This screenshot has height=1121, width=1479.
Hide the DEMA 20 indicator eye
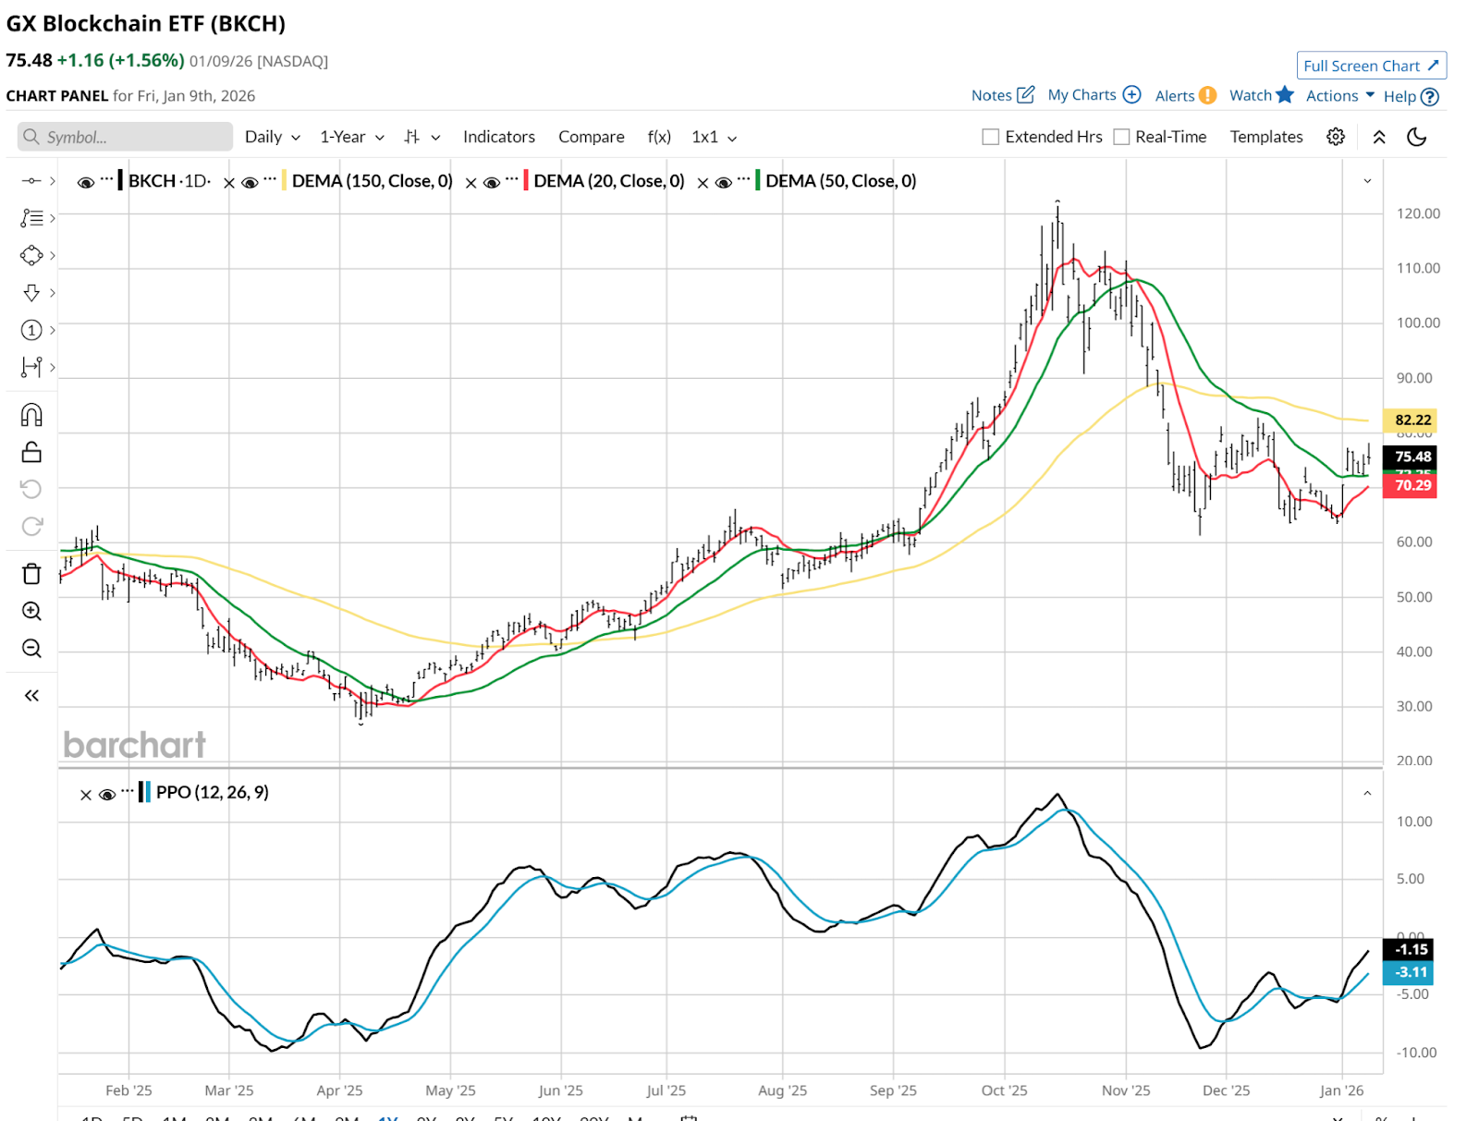tap(492, 182)
